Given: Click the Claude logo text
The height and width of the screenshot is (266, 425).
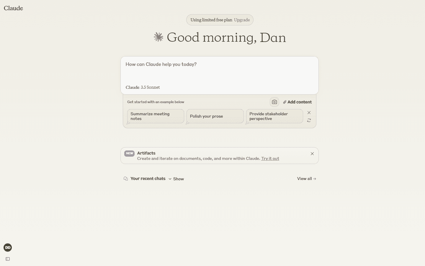Looking at the screenshot, I should [13, 8].
